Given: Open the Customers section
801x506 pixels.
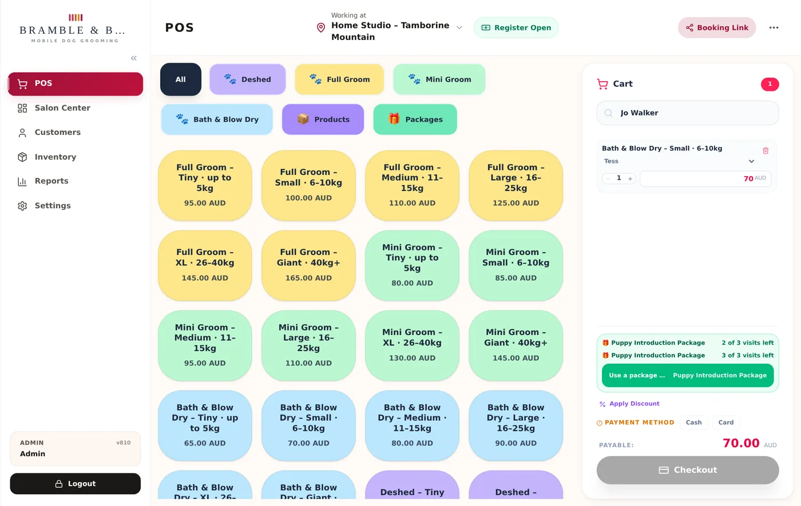Looking at the screenshot, I should click(x=76, y=133).
